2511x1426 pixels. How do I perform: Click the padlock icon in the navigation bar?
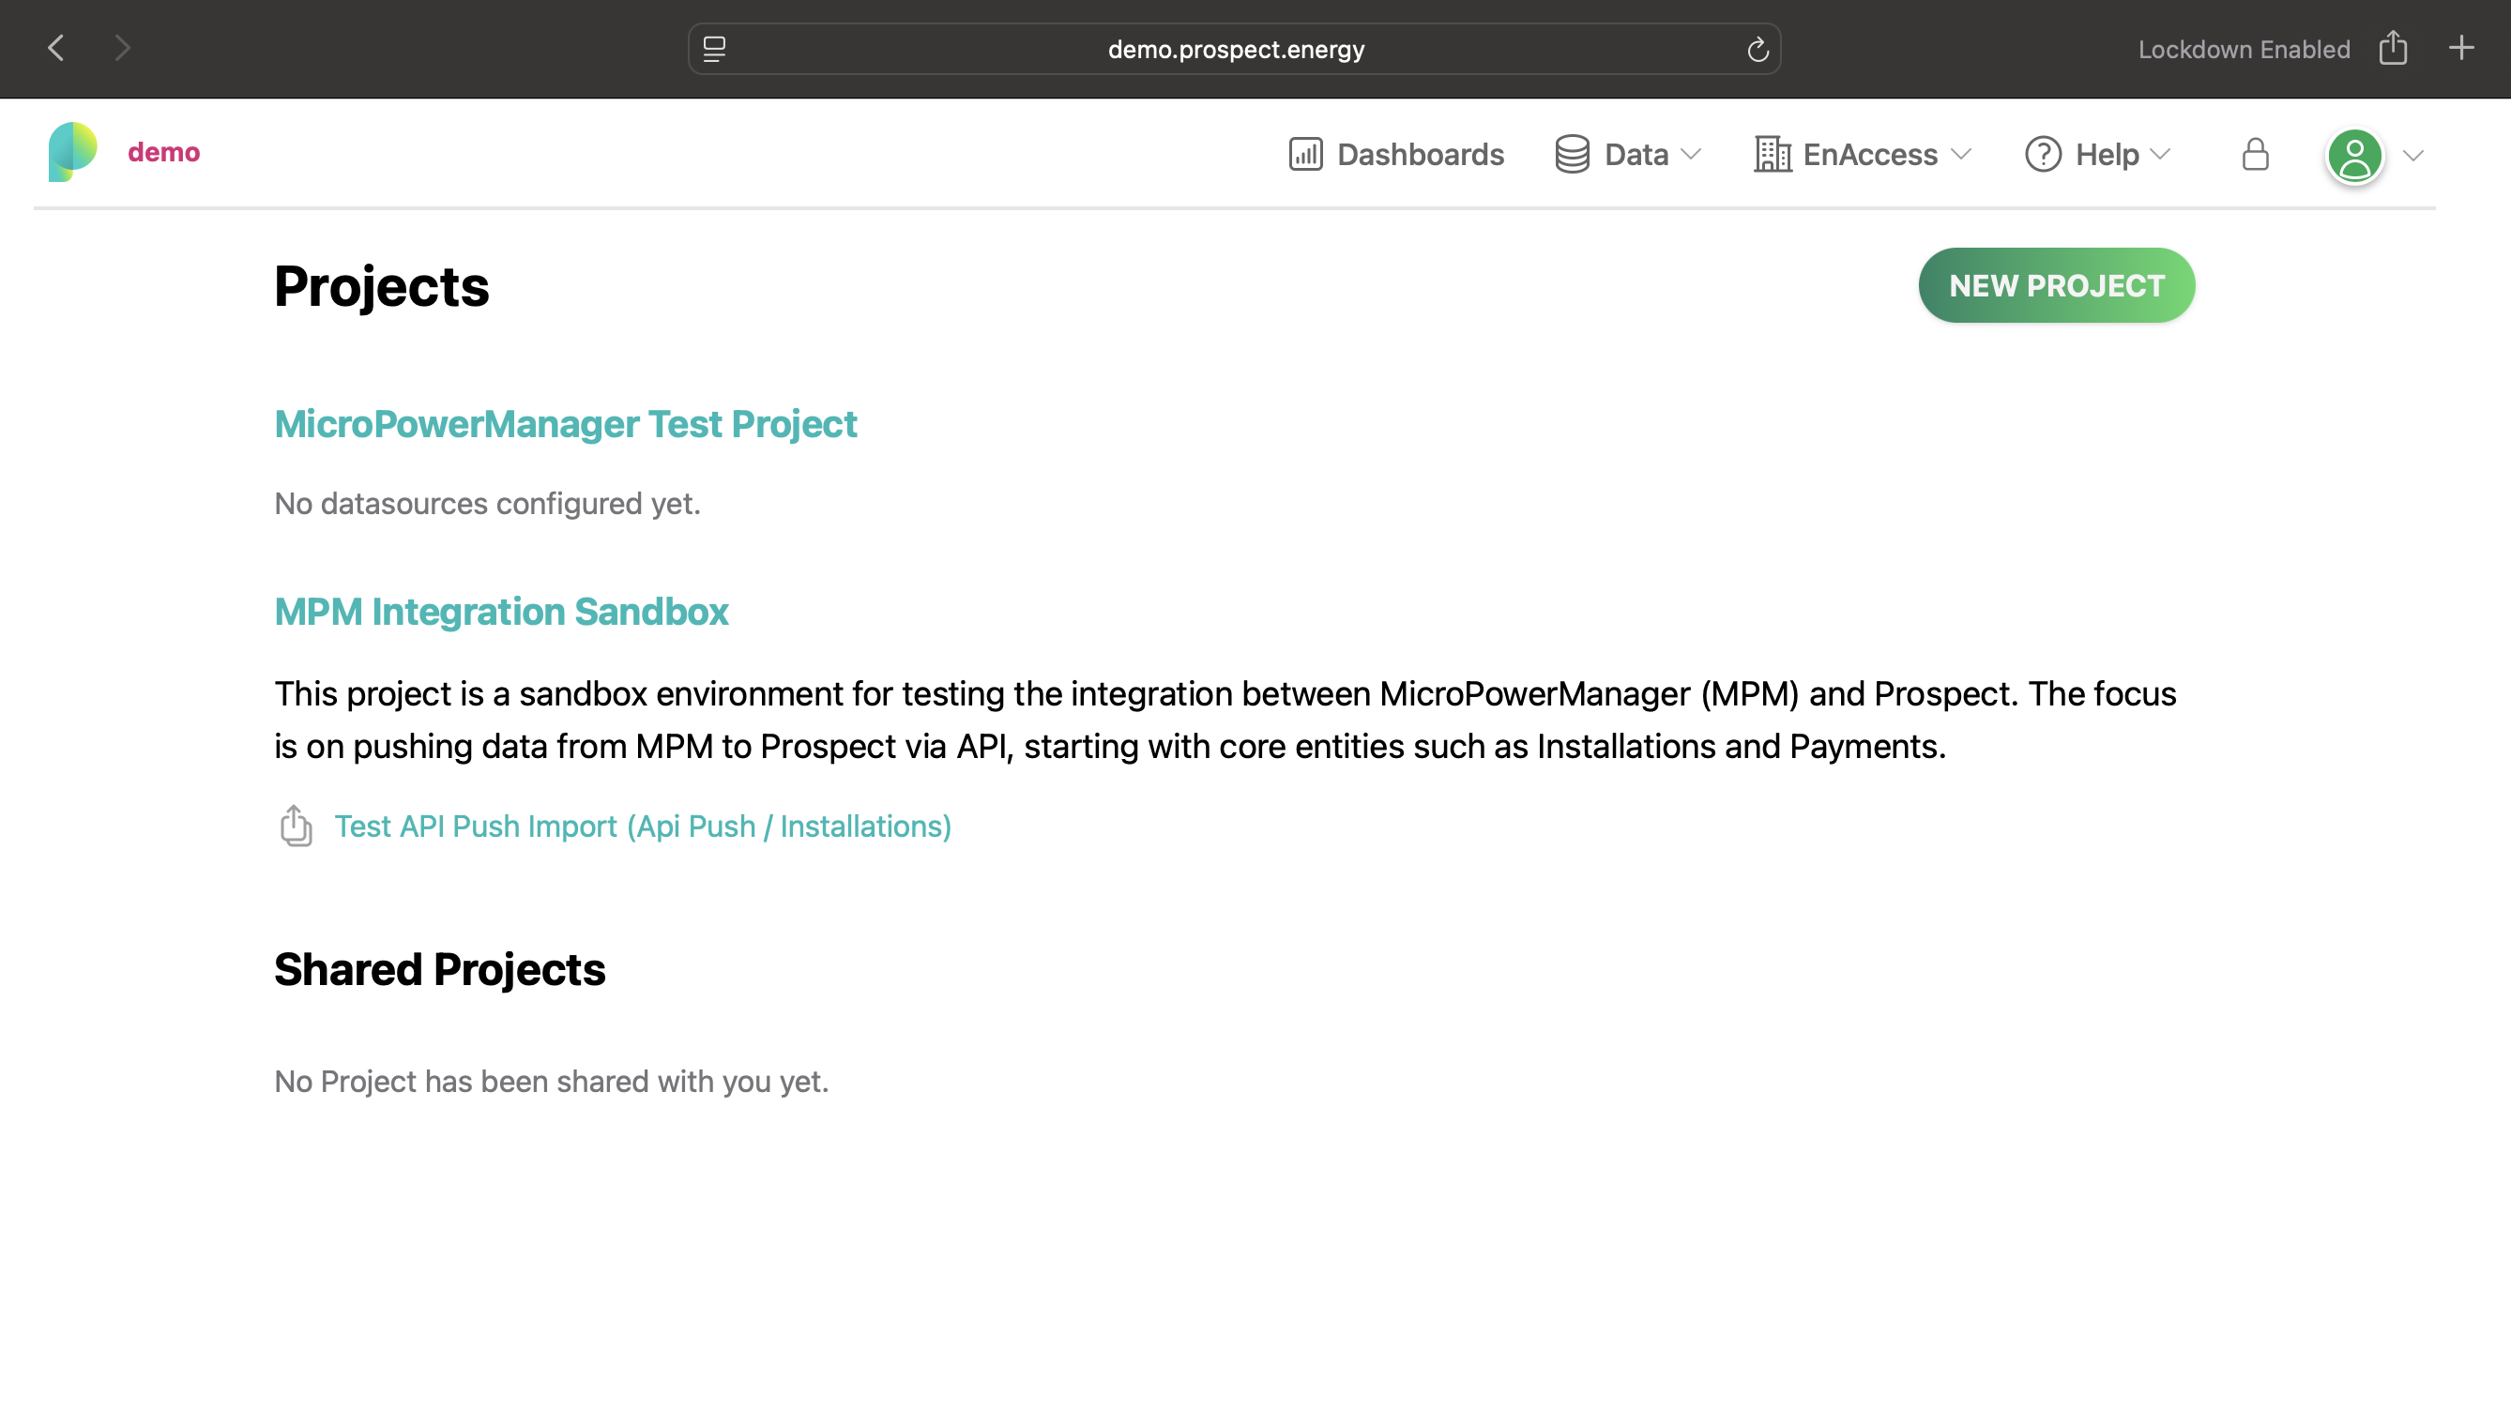[2255, 154]
